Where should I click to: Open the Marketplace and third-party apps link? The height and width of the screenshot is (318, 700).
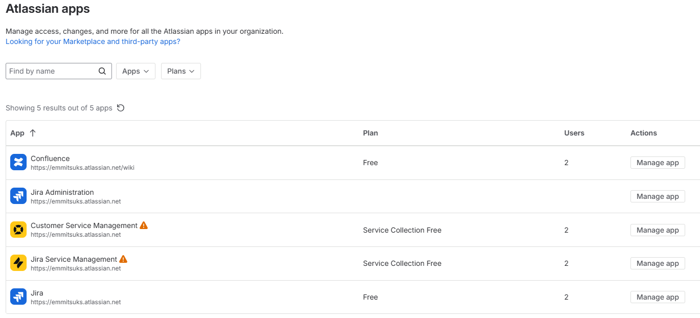tap(93, 41)
